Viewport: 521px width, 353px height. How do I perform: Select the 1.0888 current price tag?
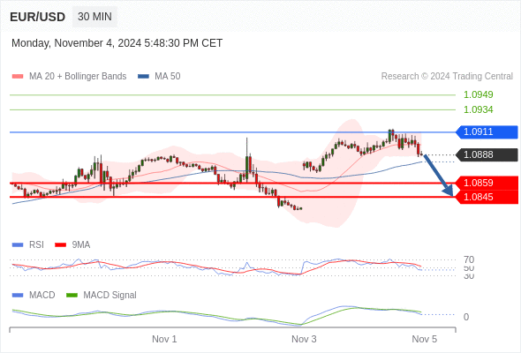click(487, 154)
